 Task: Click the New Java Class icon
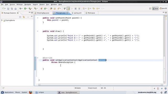click(45, 9)
